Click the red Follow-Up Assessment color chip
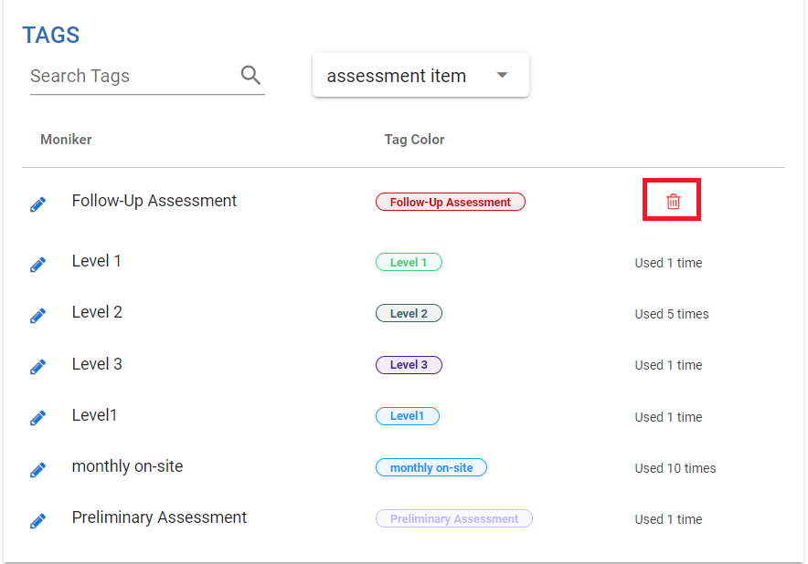808x564 pixels. tap(450, 203)
